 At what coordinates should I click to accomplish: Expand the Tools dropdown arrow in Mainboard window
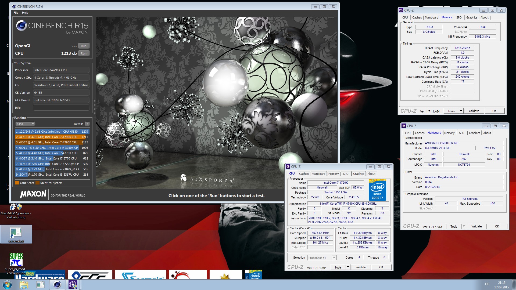pyautogui.click(x=464, y=226)
